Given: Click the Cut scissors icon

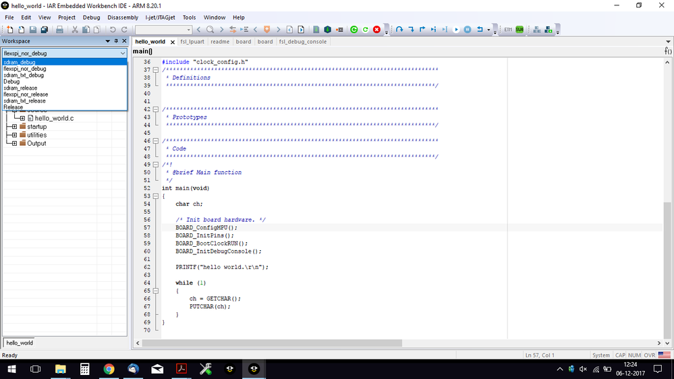Looking at the screenshot, I should point(75,30).
